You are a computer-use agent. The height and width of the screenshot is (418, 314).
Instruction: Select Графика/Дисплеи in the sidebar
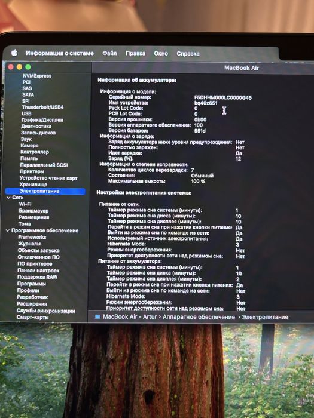(42, 120)
